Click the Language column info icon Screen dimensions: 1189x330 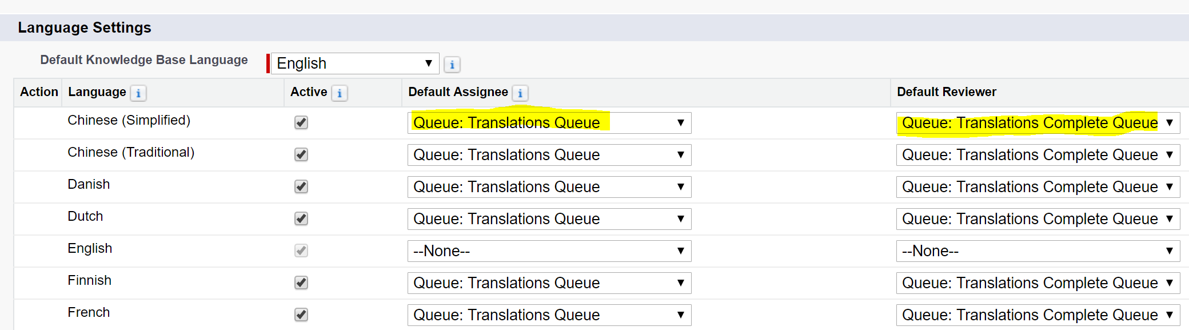click(x=138, y=93)
